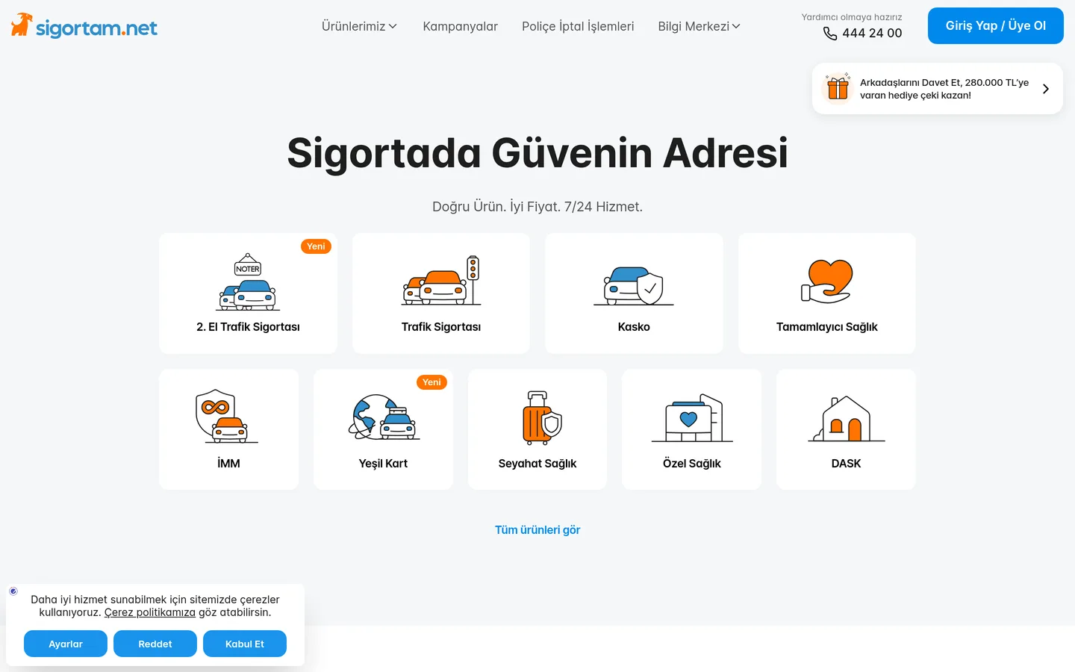
Task: Click the Seyahat Sağlık label text
Action: point(537,463)
